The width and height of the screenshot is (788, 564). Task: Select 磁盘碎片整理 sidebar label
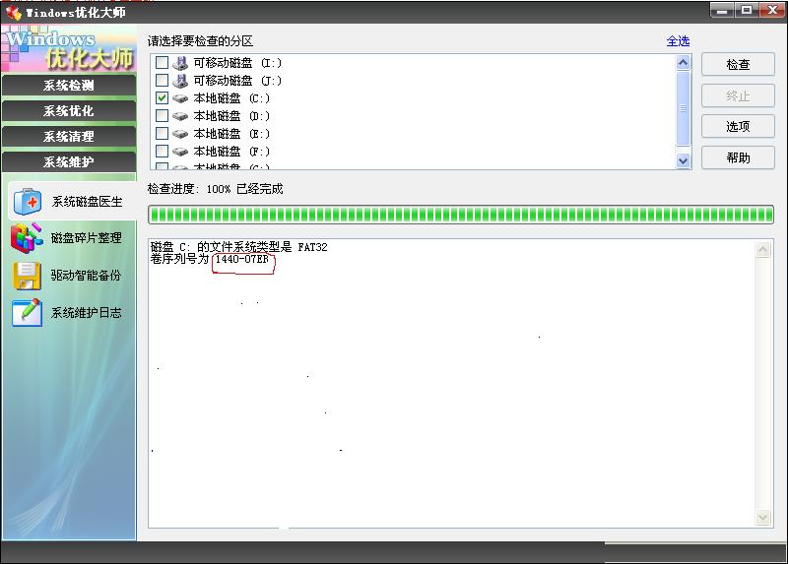click(86, 238)
